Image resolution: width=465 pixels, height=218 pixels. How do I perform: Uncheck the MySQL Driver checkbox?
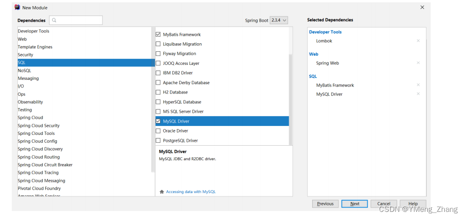158,121
